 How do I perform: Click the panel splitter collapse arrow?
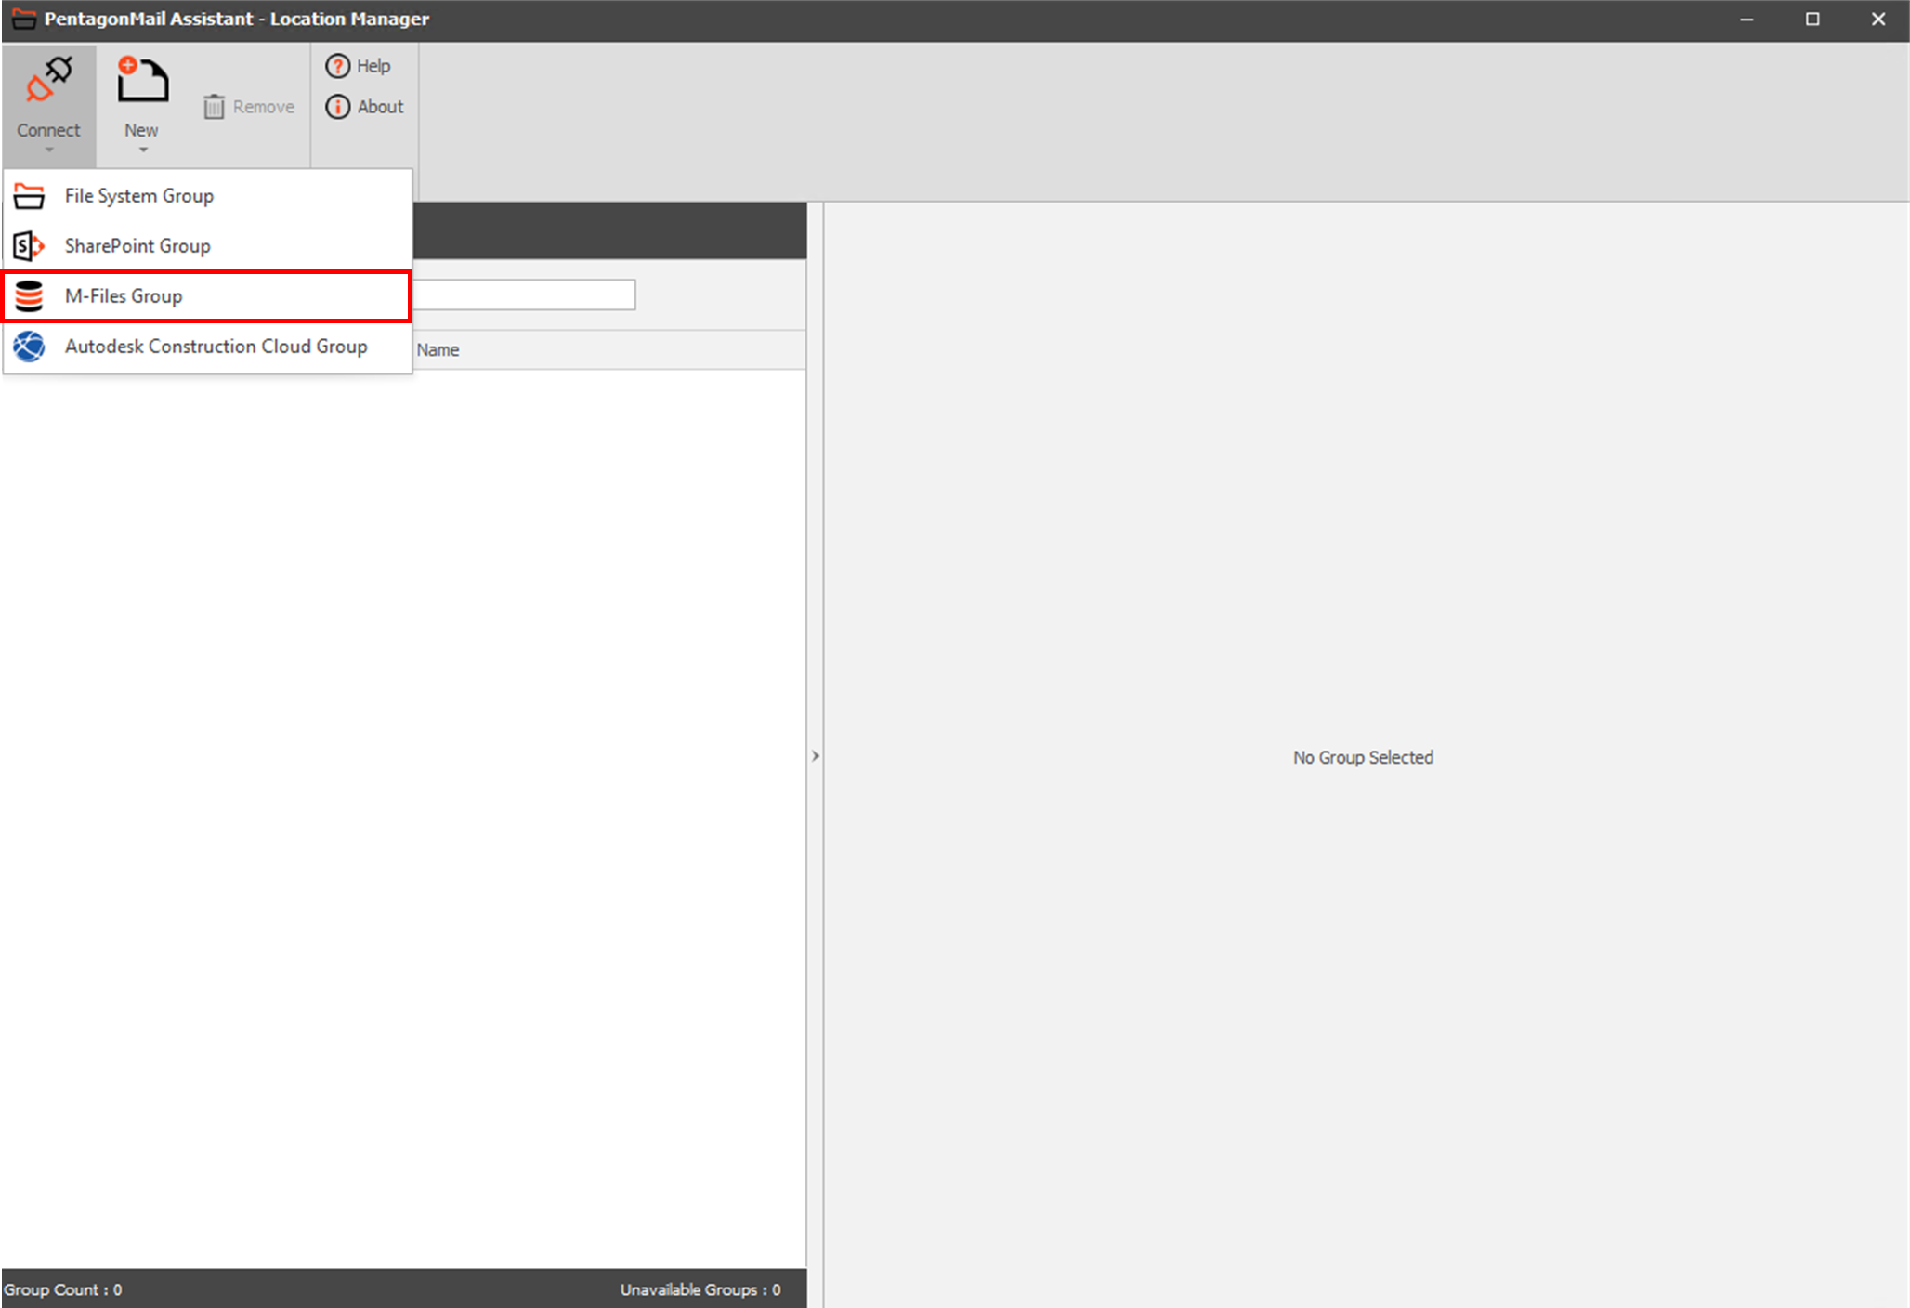(815, 756)
